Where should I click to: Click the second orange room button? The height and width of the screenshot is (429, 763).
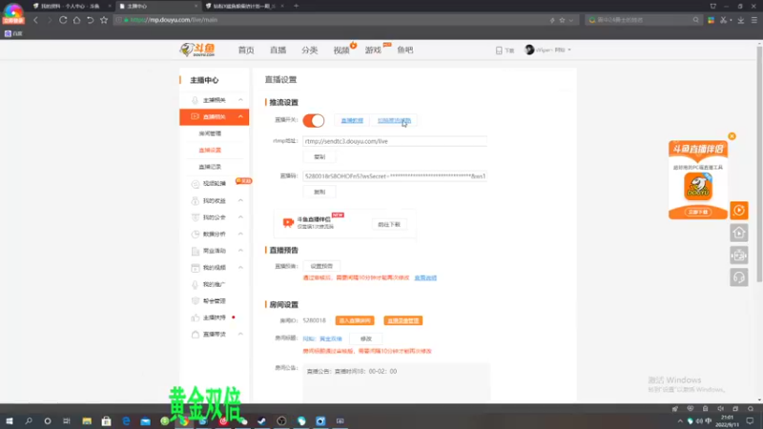[x=402, y=320]
